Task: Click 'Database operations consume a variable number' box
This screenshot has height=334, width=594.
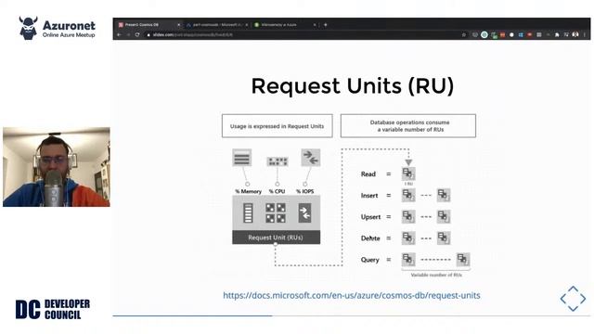Action: (408, 126)
